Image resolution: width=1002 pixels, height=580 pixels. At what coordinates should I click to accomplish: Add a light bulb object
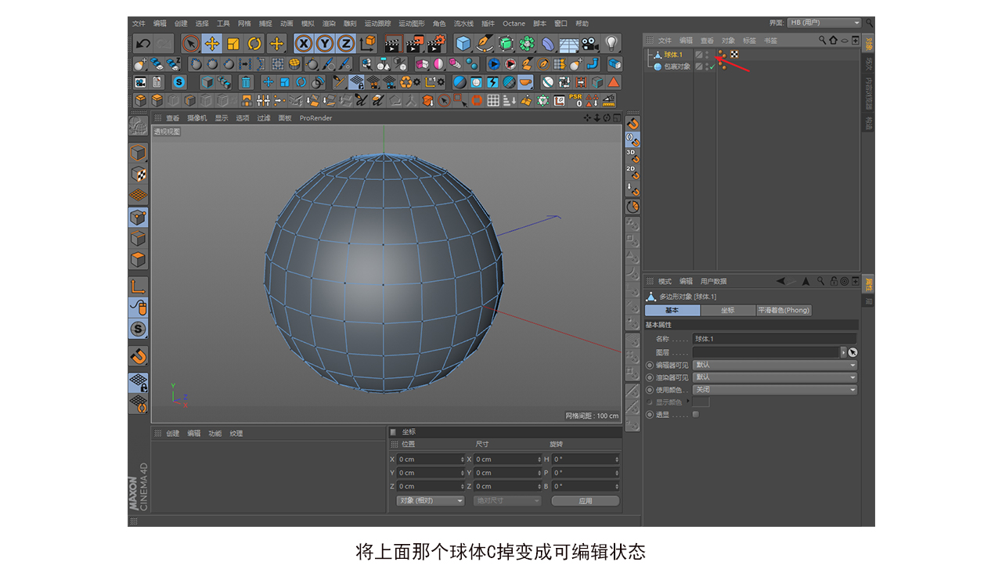[x=611, y=44]
